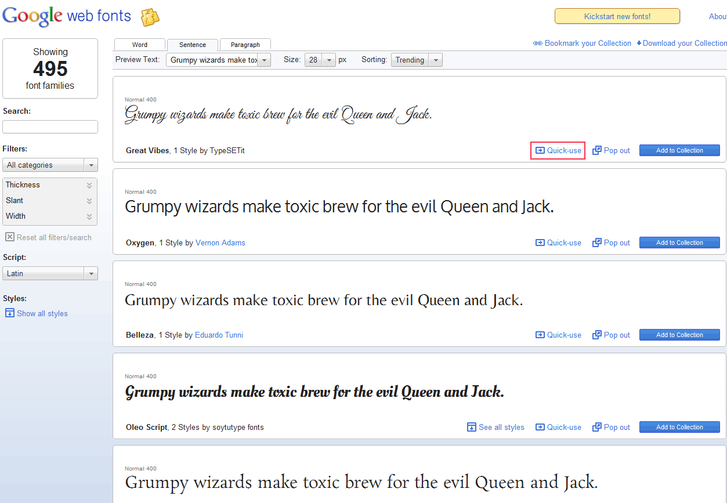This screenshot has height=503, width=727.
Task: Click Bookmark your Collection link text
Action: pos(588,44)
